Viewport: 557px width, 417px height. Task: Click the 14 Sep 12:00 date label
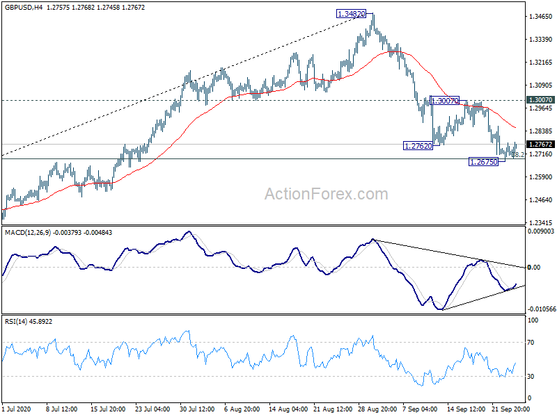(466, 409)
